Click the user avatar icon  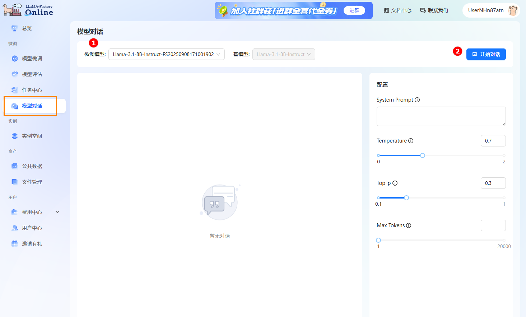(x=513, y=10)
